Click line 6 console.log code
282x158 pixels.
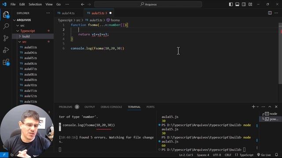coord(97,48)
